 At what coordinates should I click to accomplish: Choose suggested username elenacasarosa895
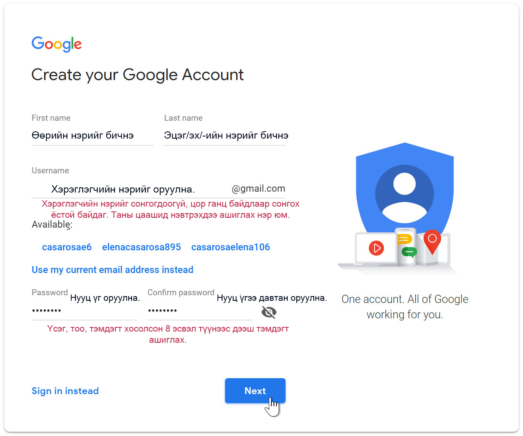point(141,247)
